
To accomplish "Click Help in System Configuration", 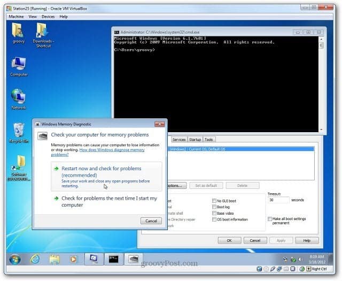I will (x=307, y=240).
